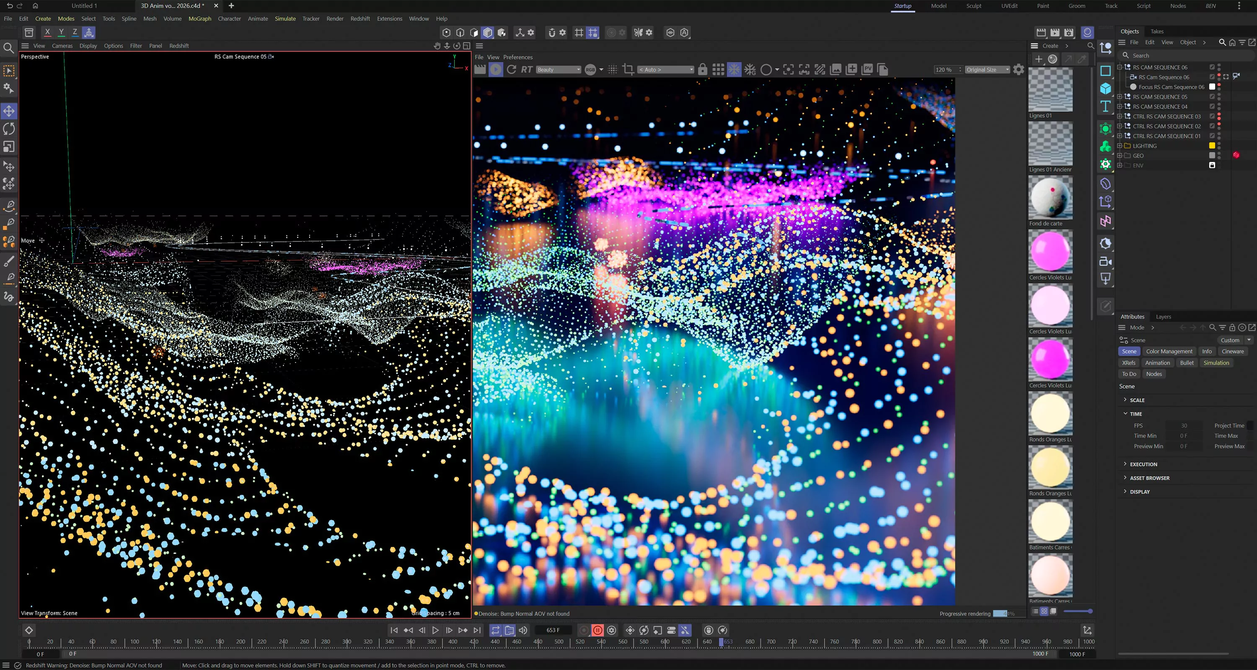
Task: Click the Move tool icon
Action: 9,111
